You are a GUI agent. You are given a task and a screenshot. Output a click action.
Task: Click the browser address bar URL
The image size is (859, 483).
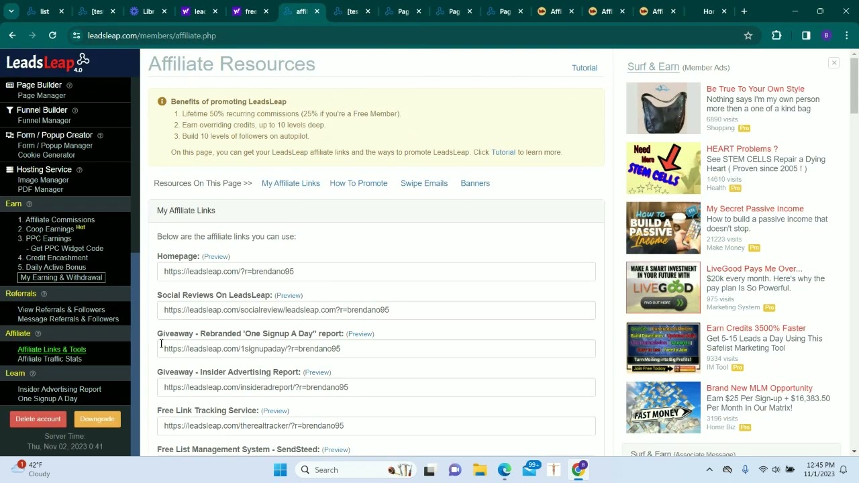click(152, 36)
